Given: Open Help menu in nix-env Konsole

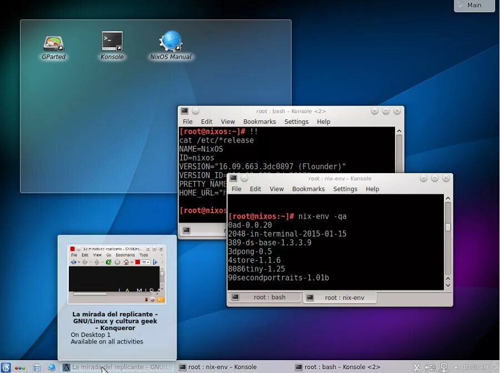Looking at the screenshot, I should [372, 189].
